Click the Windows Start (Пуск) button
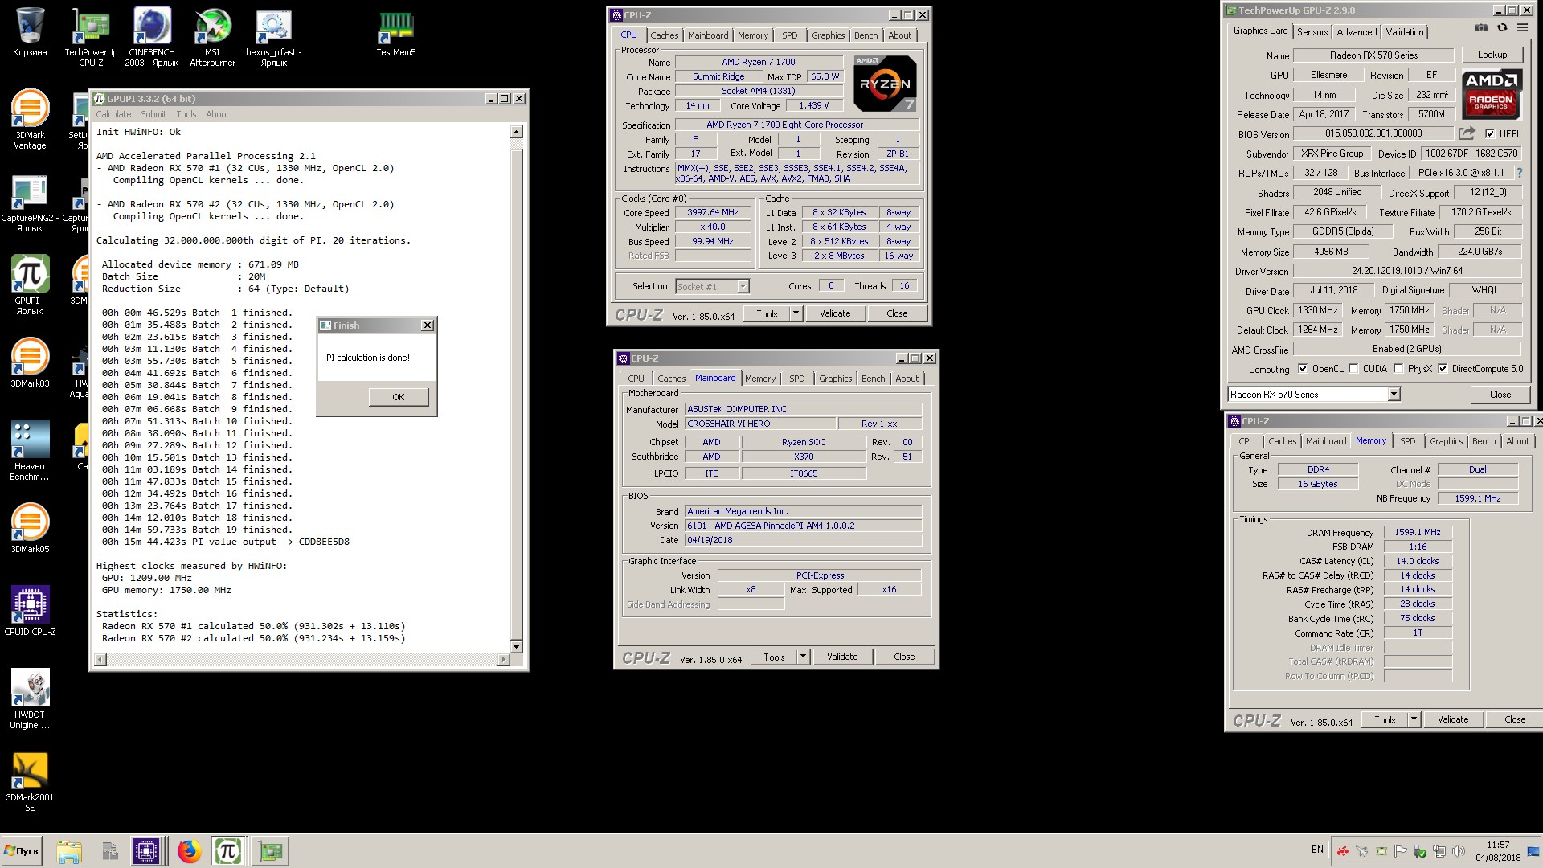This screenshot has width=1543, height=868. pos(23,850)
